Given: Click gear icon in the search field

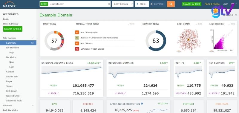Looking at the screenshot, I should click(109, 4).
